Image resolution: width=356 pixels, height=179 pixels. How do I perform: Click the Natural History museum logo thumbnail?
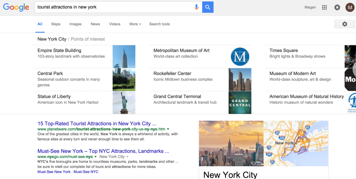[351, 103]
